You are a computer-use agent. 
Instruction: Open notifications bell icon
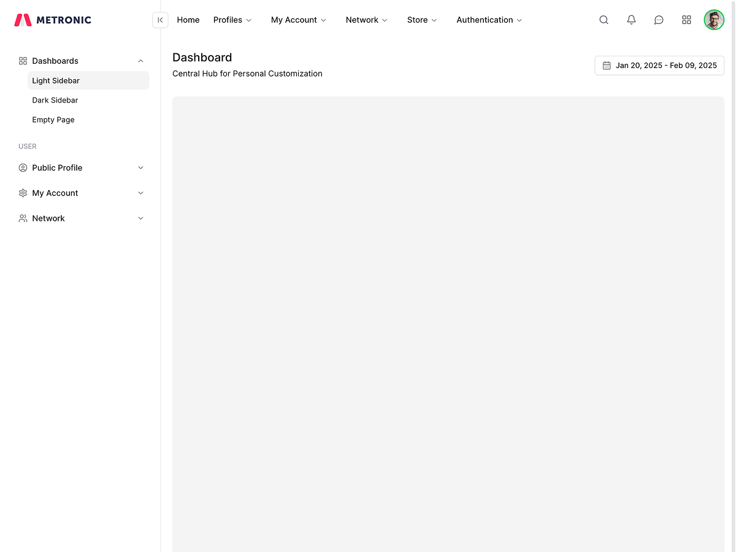pyautogui.click(x=631, y=20)
